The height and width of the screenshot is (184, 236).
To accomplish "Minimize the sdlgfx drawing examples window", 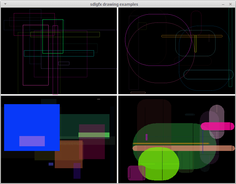I will pyautogui.click(x=223, y=4).
